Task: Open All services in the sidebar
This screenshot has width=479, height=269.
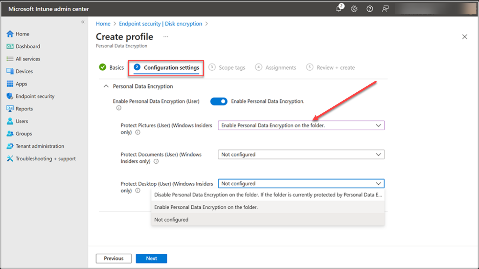Action: (28, 59)
